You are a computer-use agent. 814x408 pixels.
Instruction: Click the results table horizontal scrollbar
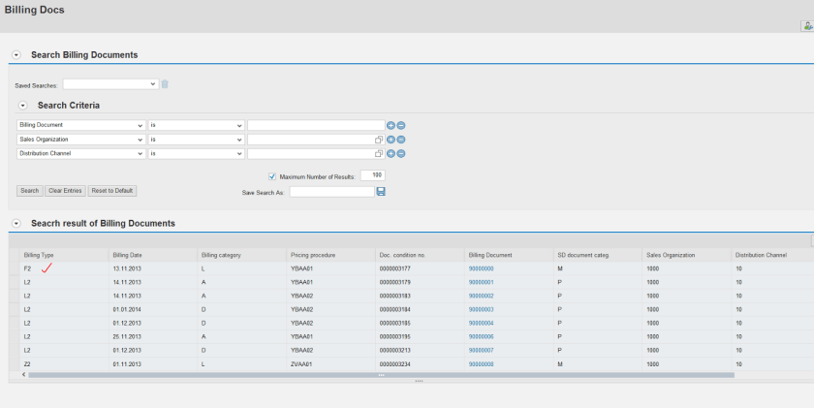pos(378,374)
